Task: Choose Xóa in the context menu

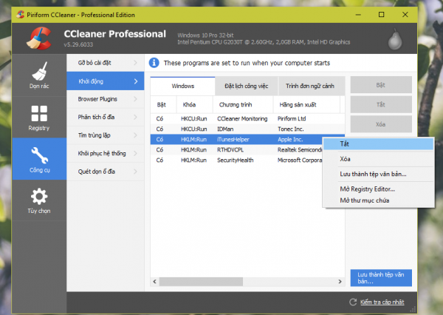Action: [x=378, y=159]
